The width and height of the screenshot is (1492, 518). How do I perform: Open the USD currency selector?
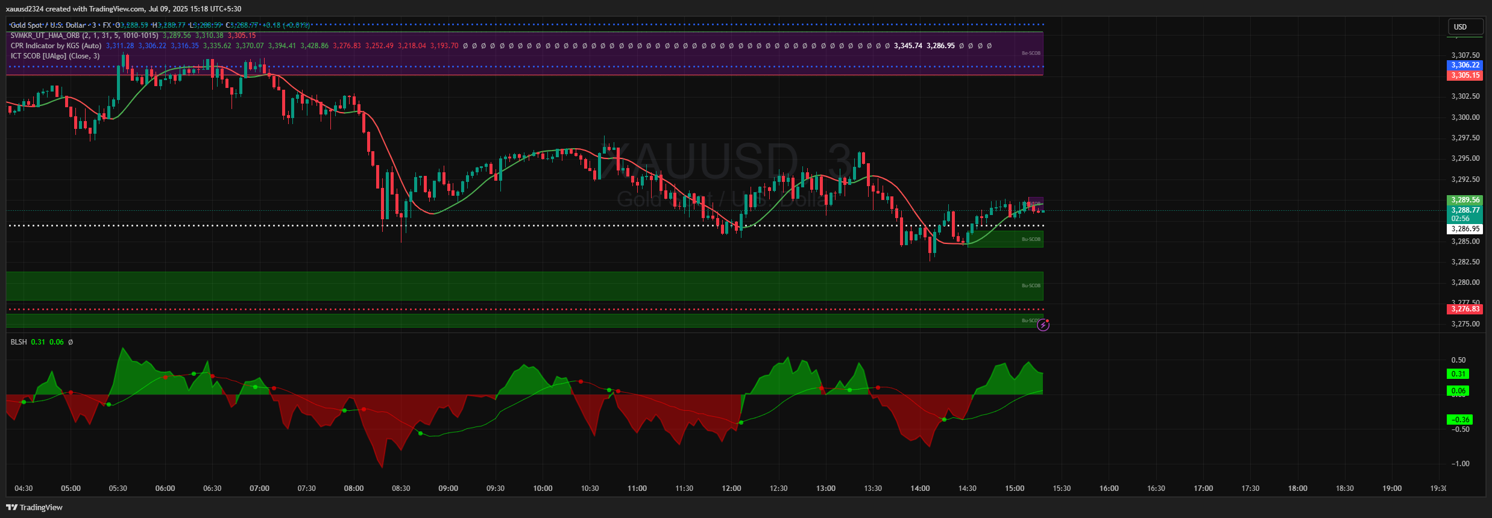pos(1465,27)
